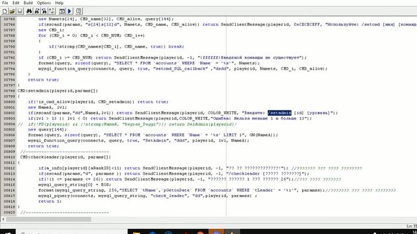The width and height of the screenshot is (417, 234).
Task: Click 'return 1;' on line 35818
Action: (x=50, y=201)
